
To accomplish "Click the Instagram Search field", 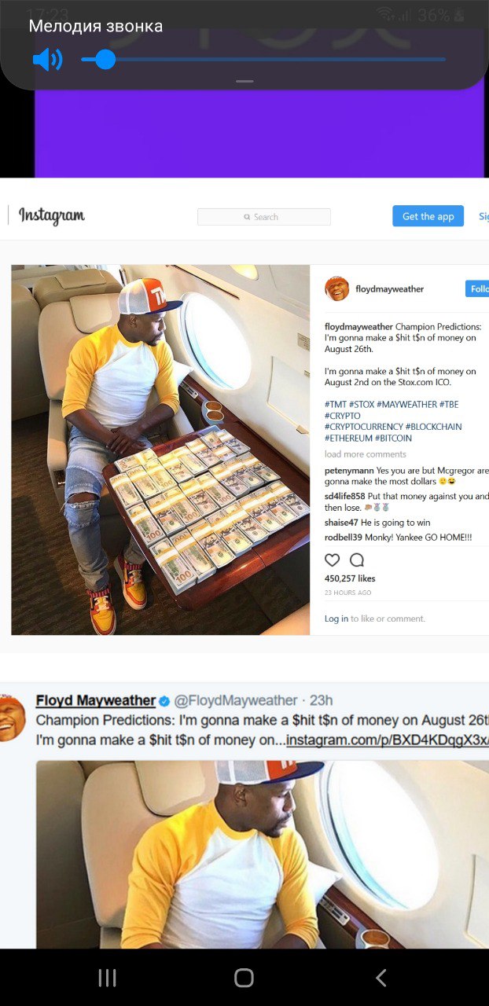I will click(x=264, y=217).
